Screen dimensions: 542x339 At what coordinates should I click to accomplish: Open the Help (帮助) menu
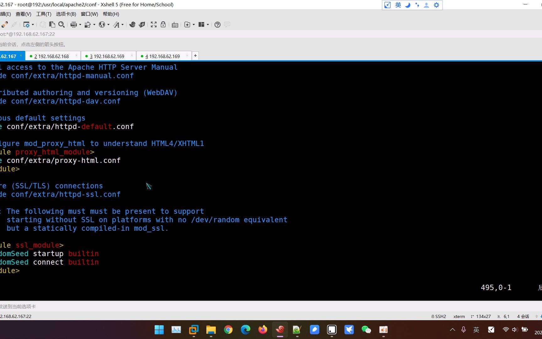click(x=111, y=14)
